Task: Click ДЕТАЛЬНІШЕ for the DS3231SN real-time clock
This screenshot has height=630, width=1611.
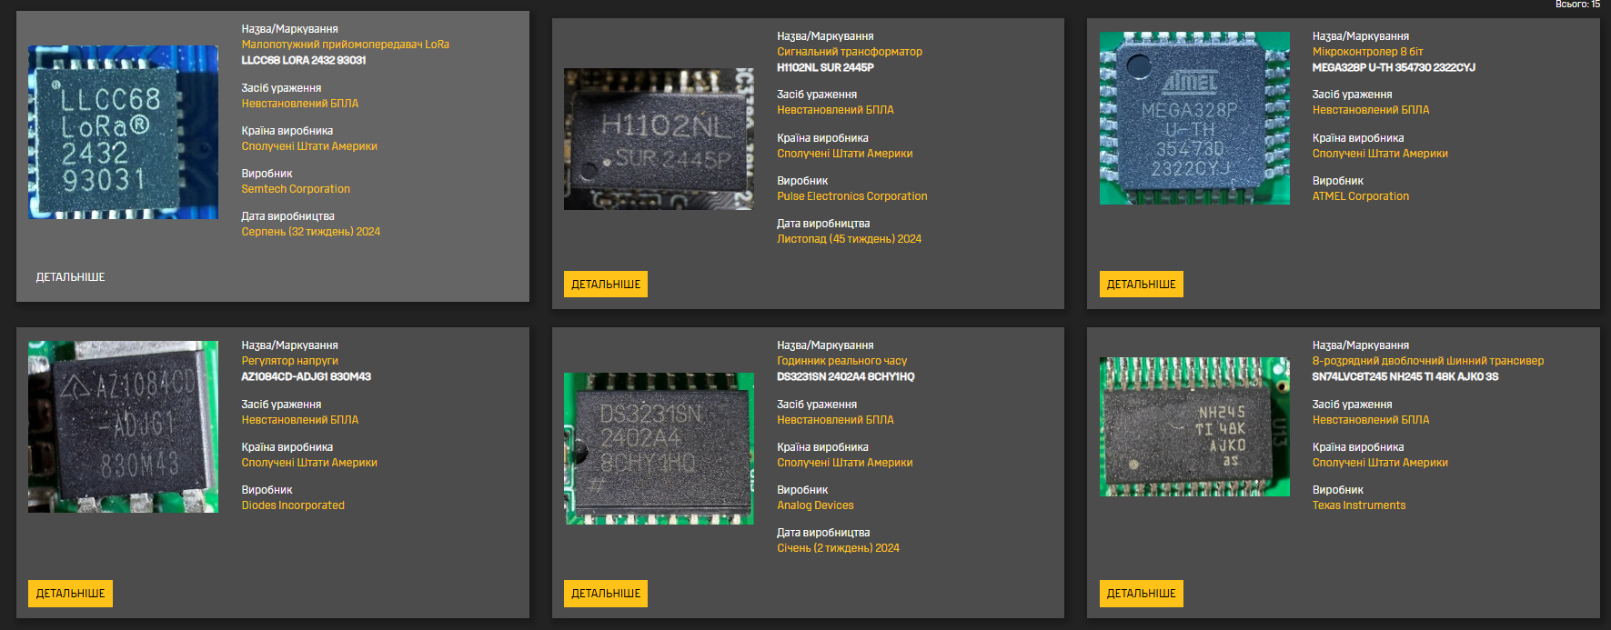Action: 606,594
